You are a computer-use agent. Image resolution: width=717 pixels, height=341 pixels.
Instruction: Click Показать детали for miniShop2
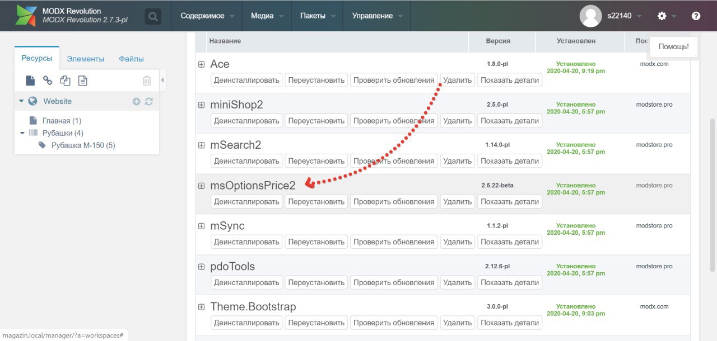tap(510, 120)
